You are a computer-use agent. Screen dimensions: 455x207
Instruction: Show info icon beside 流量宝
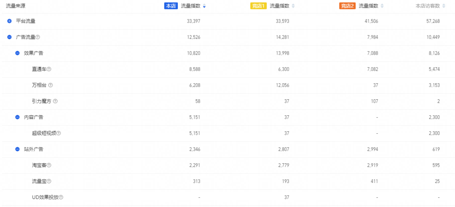pyautogui.click(x=49, y=181)
